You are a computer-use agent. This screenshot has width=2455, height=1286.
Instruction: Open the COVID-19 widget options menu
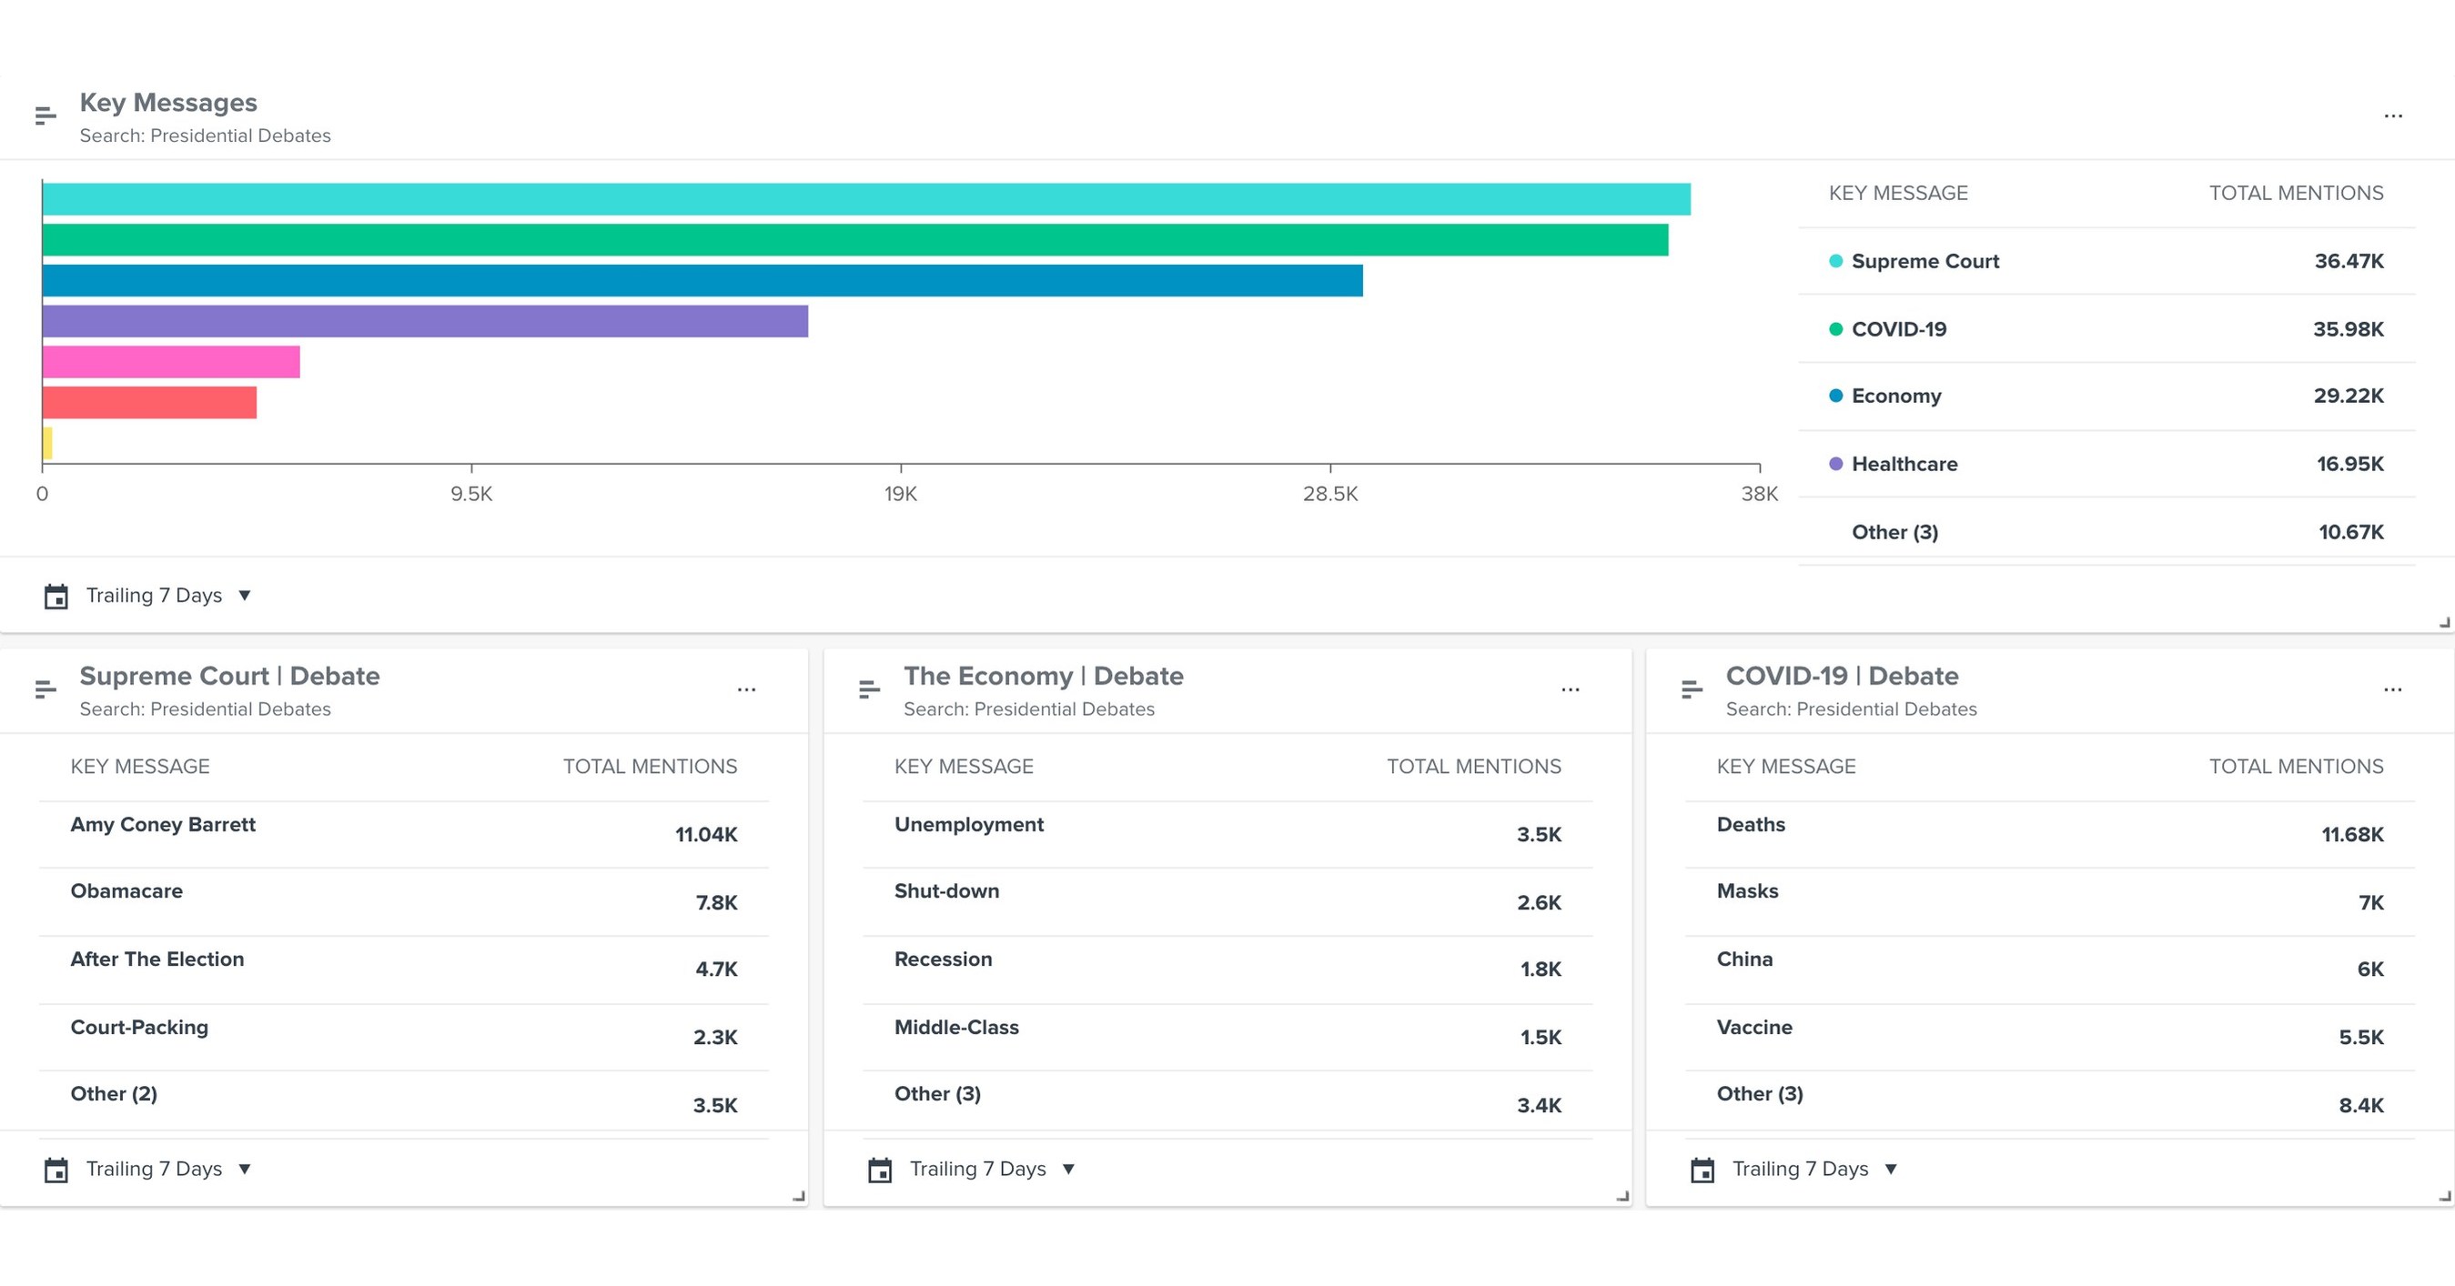click(2393, 688)
